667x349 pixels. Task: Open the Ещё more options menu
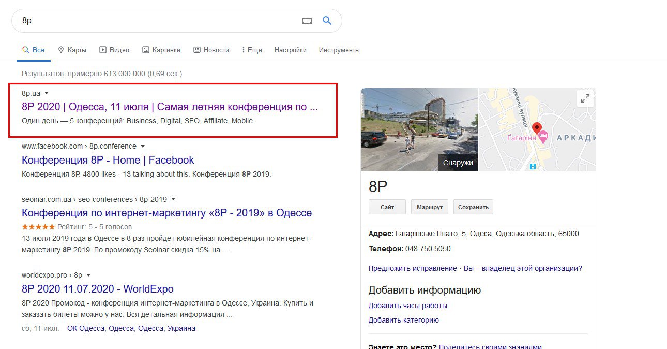(252, 50)
